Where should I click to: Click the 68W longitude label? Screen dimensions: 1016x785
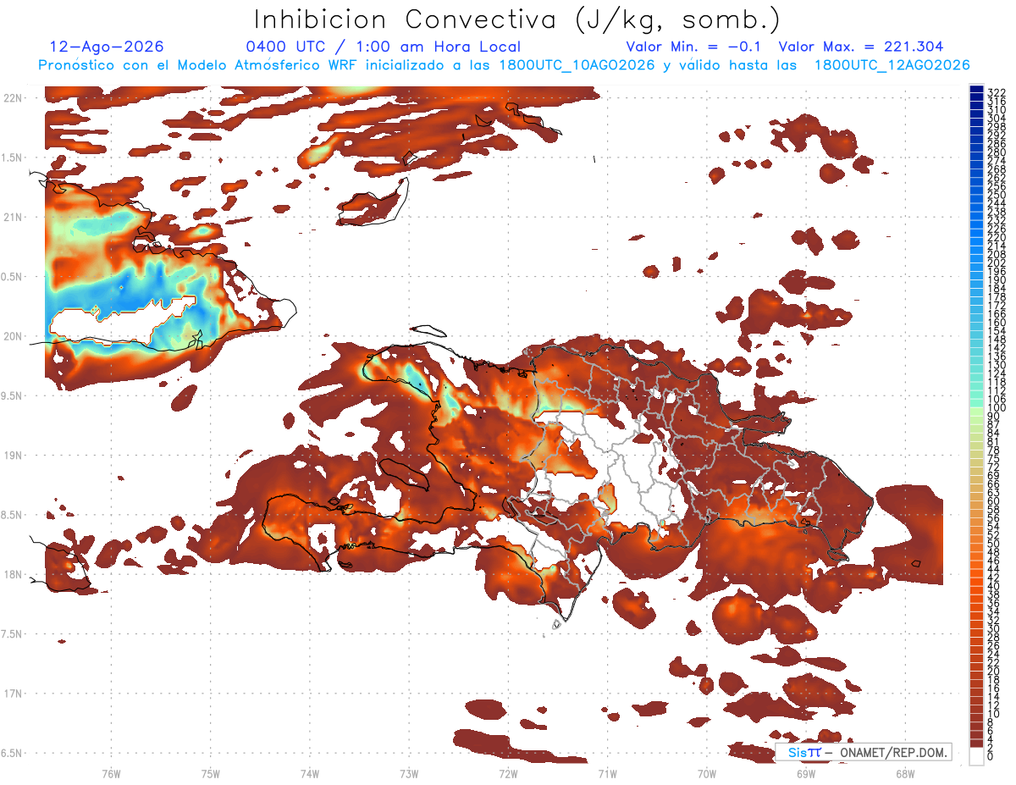tap(905, 772)
